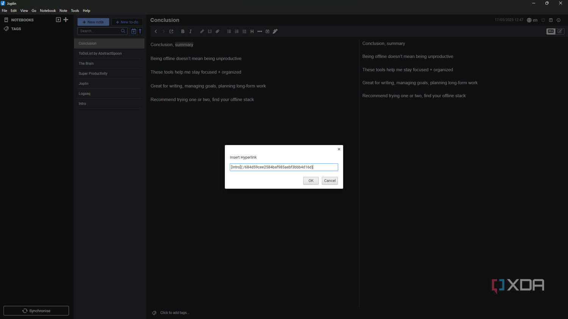
Task: Insert a numbered list
Action: click(x=237, y=31)
